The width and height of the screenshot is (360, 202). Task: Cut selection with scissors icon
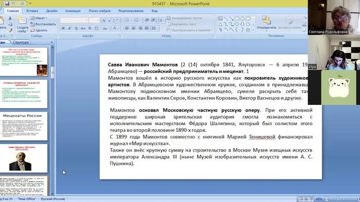click(10, 19)
